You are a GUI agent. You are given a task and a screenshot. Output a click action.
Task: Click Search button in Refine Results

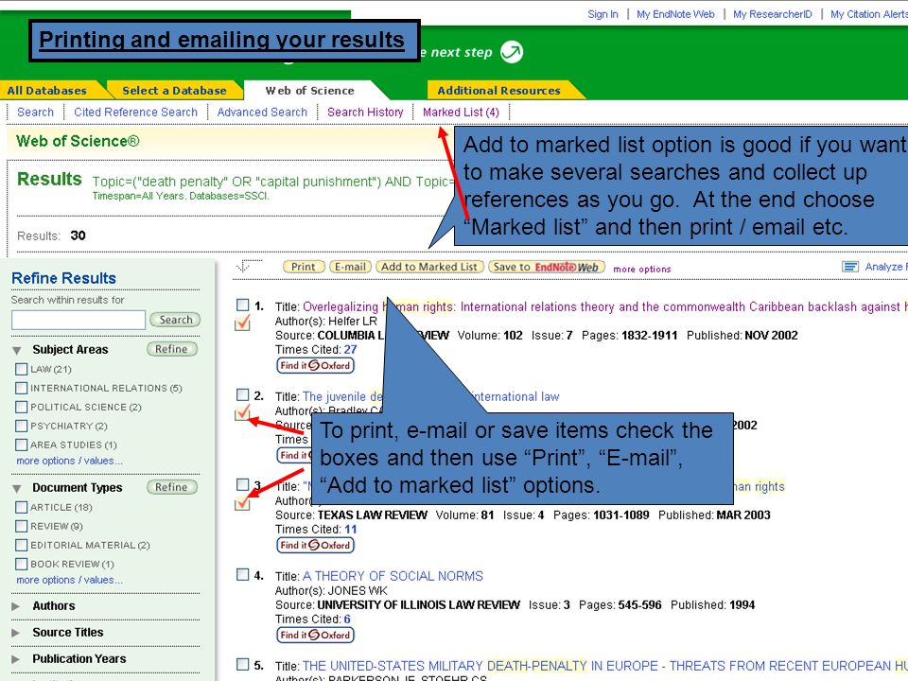tap(175, 320)
